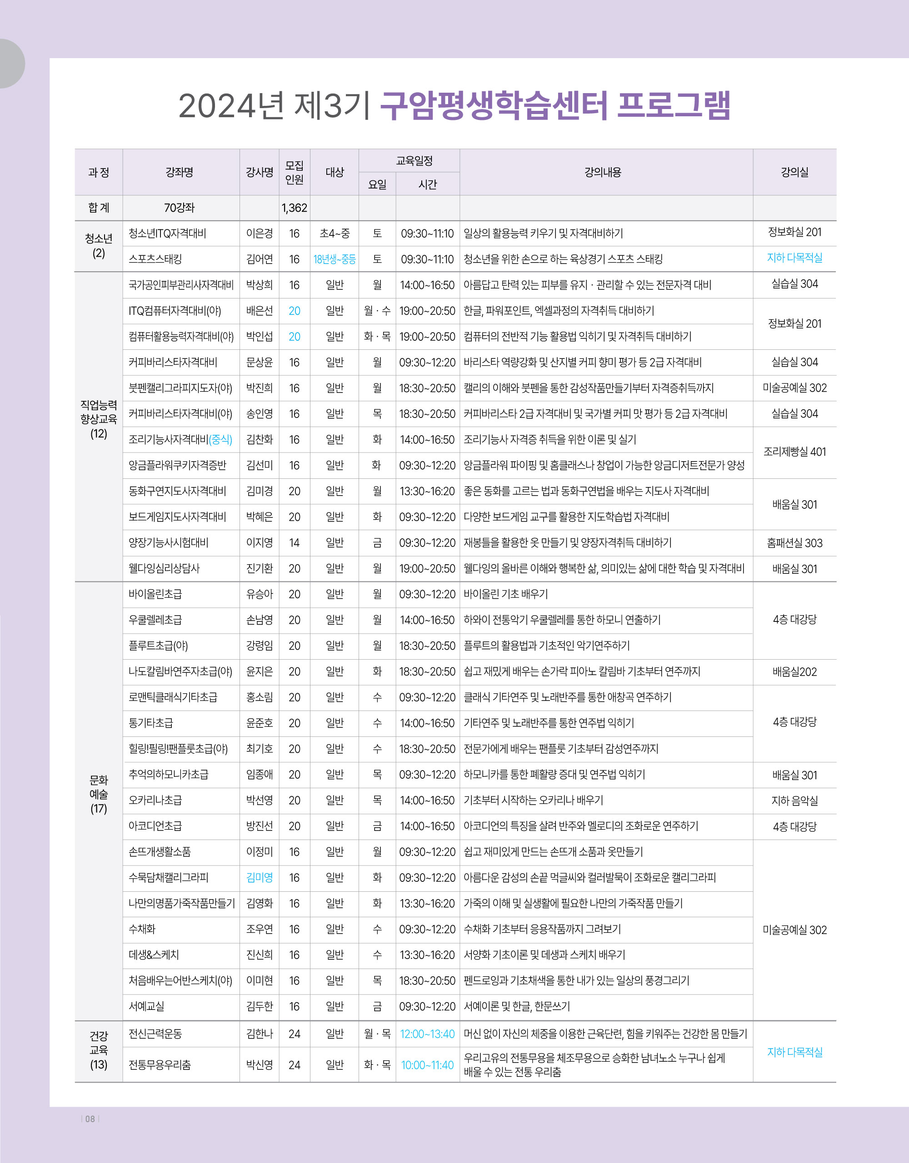Click room 지하 다목적실 in 건강 교육 section
Image resolution: width=909 pixels, height=1163 pixels.
click(x=794, y=1052)
